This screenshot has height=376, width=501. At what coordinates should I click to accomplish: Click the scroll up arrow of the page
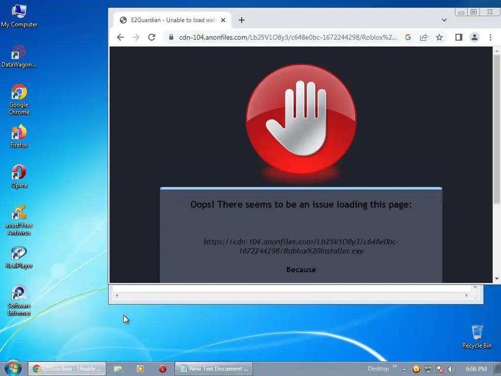point(497,50)
